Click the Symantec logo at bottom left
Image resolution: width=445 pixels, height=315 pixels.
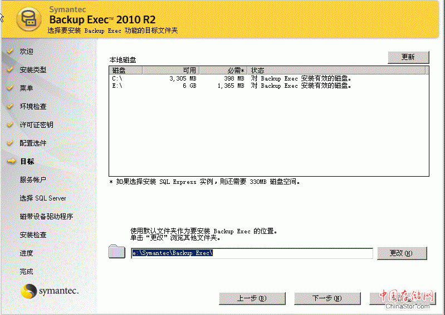pos(50,291)
